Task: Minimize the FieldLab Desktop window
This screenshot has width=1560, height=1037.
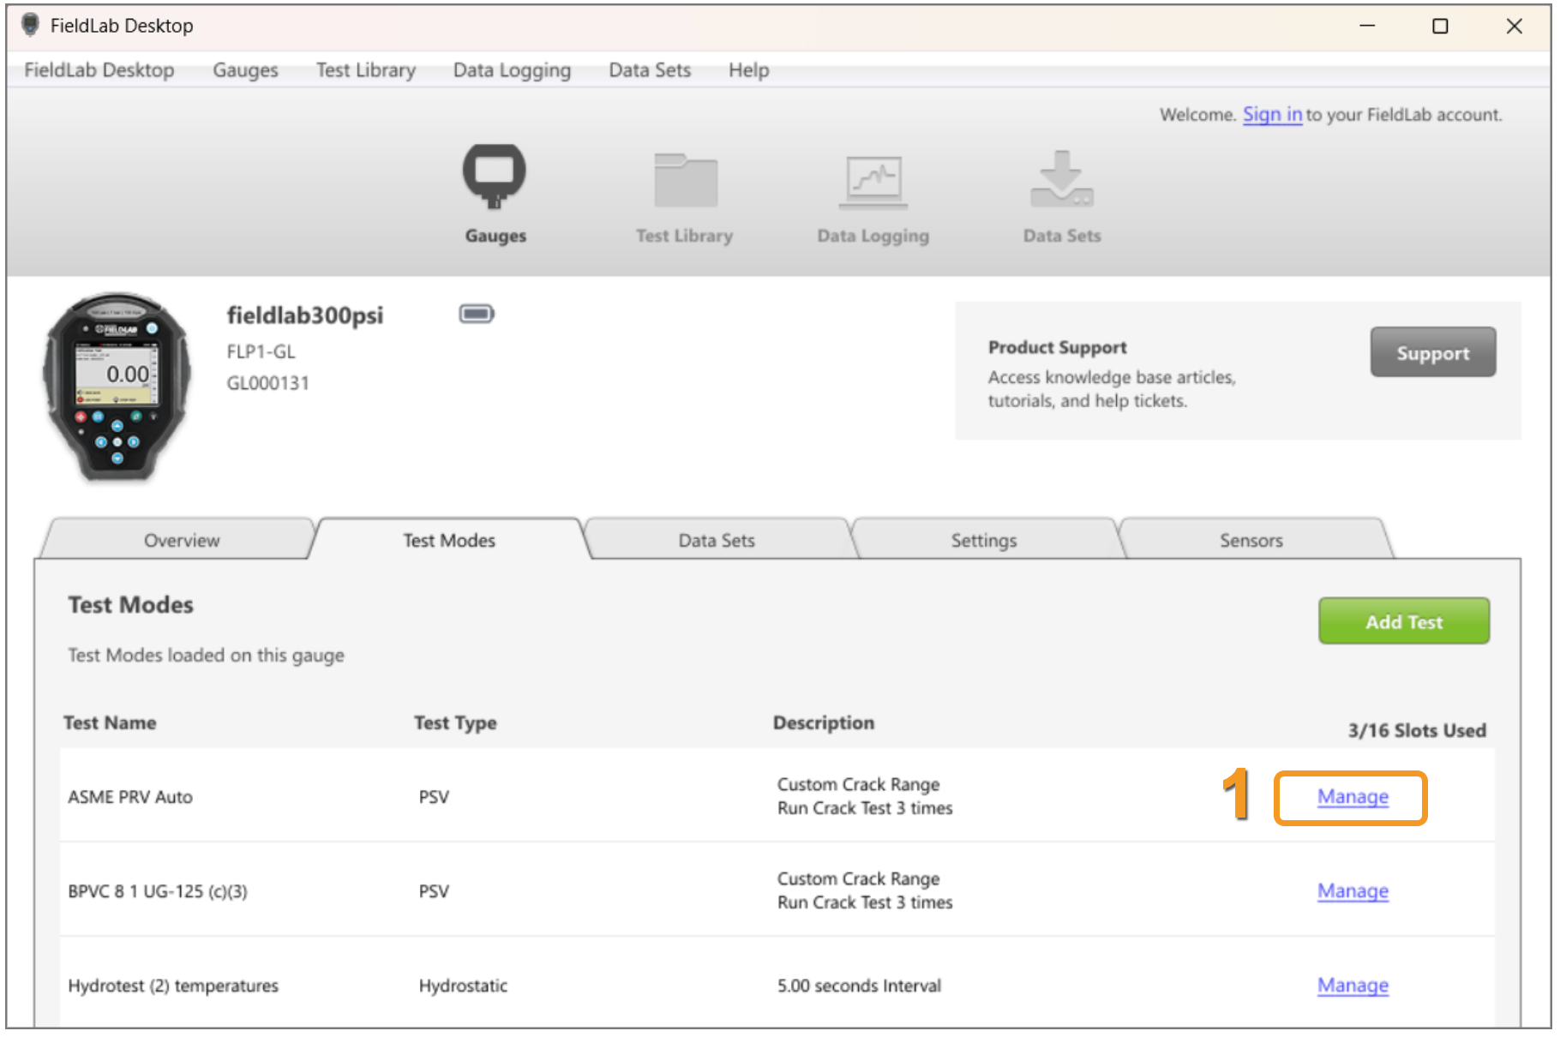Action: 1367,26
